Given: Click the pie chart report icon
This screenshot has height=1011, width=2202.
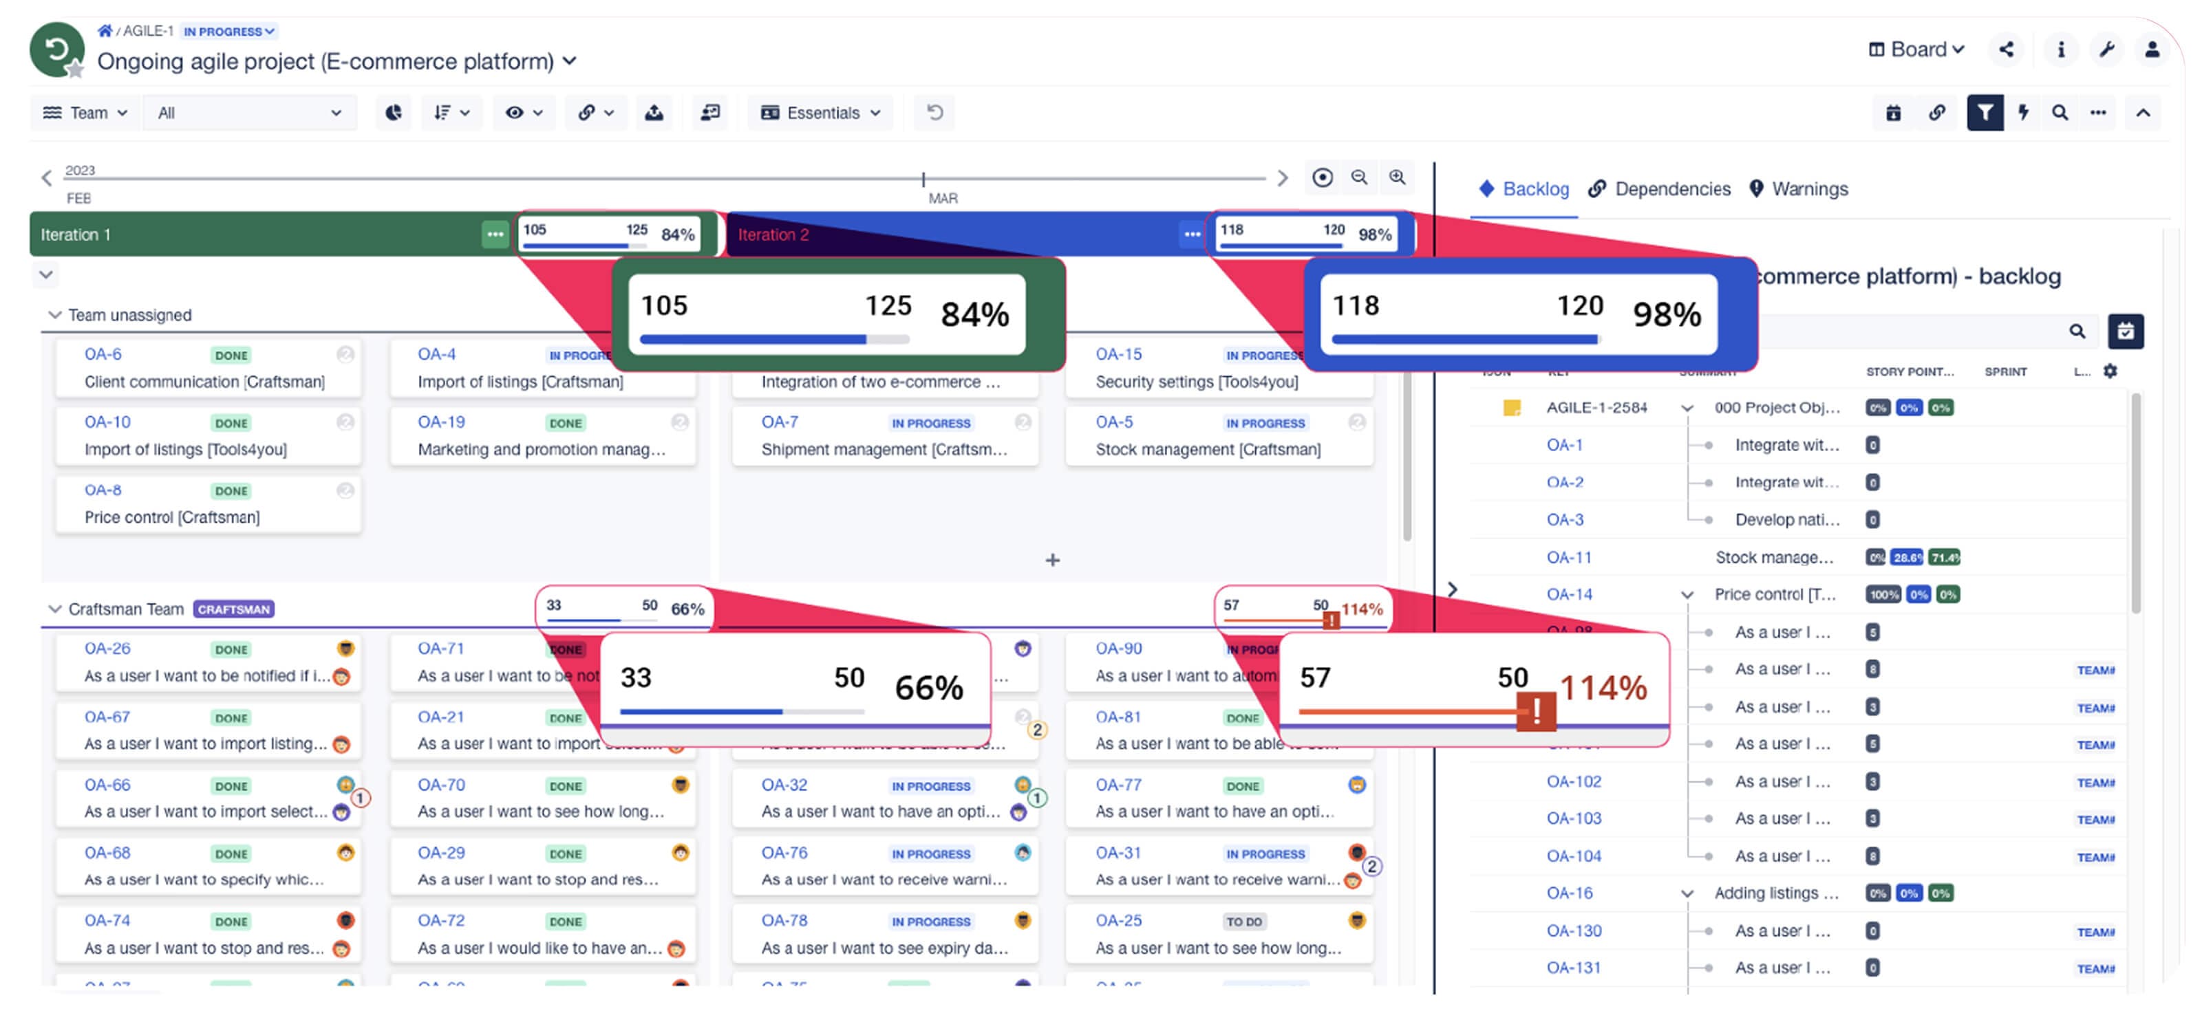Looking at the screenshot, I should click(x=393, y=113).
